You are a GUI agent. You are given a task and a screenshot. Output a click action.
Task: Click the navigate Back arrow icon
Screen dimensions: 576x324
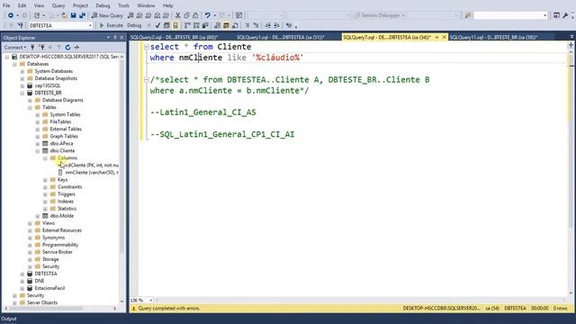coord(11,15)
